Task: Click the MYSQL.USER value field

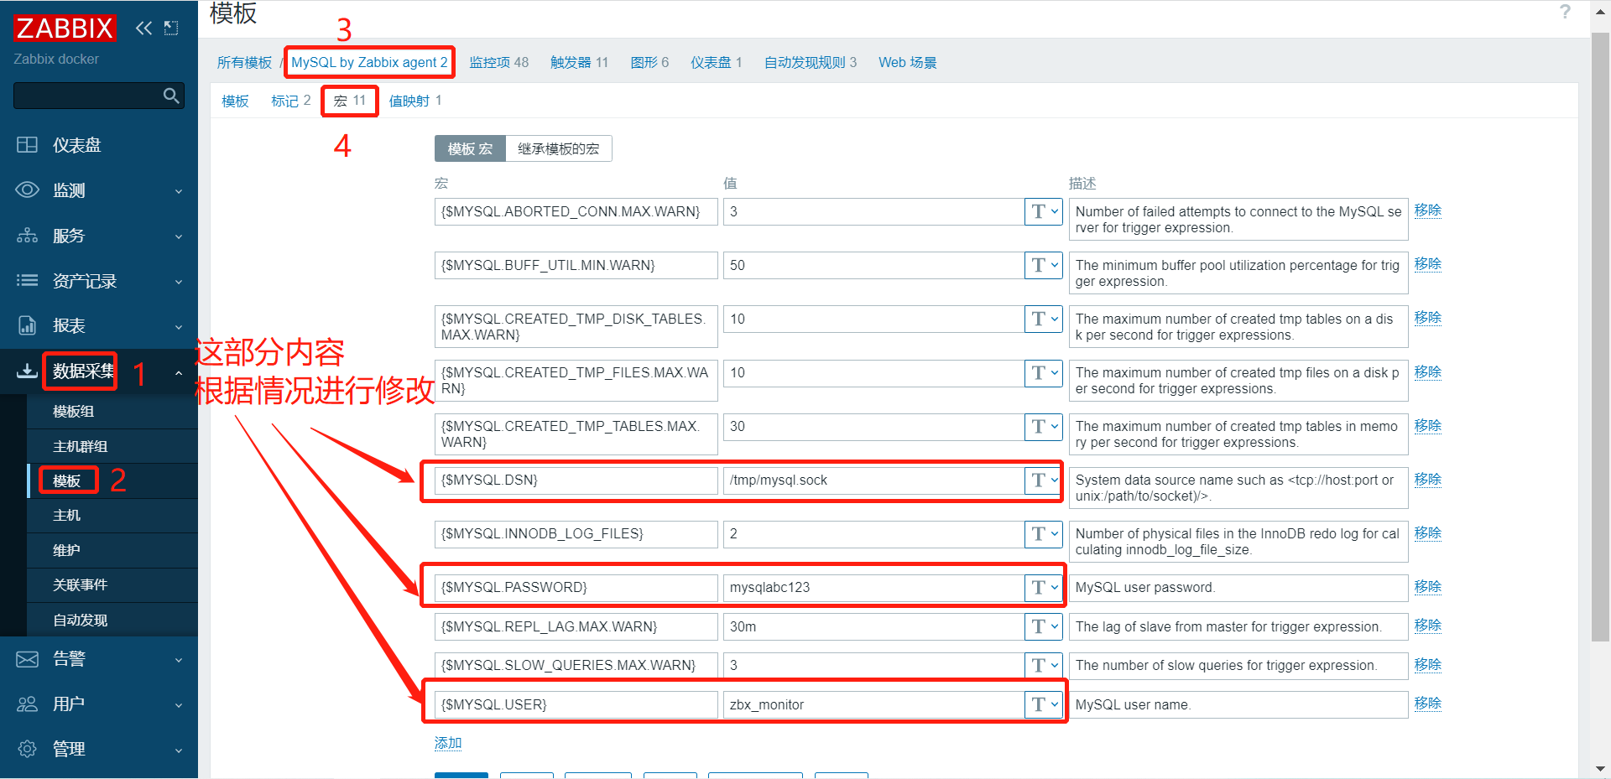Action: (873, 705)
